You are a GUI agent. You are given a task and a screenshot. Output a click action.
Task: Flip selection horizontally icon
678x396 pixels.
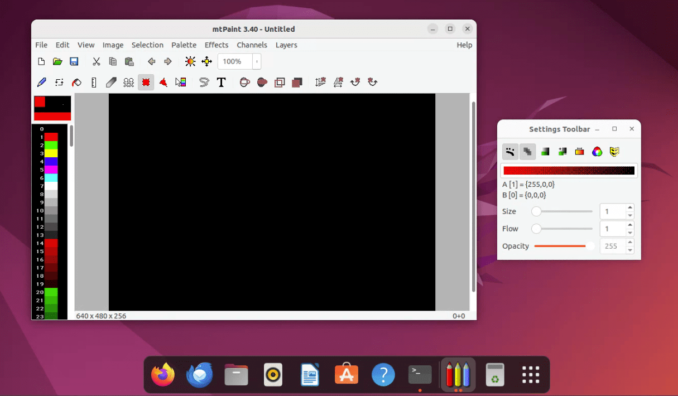(x=338, y=83)
